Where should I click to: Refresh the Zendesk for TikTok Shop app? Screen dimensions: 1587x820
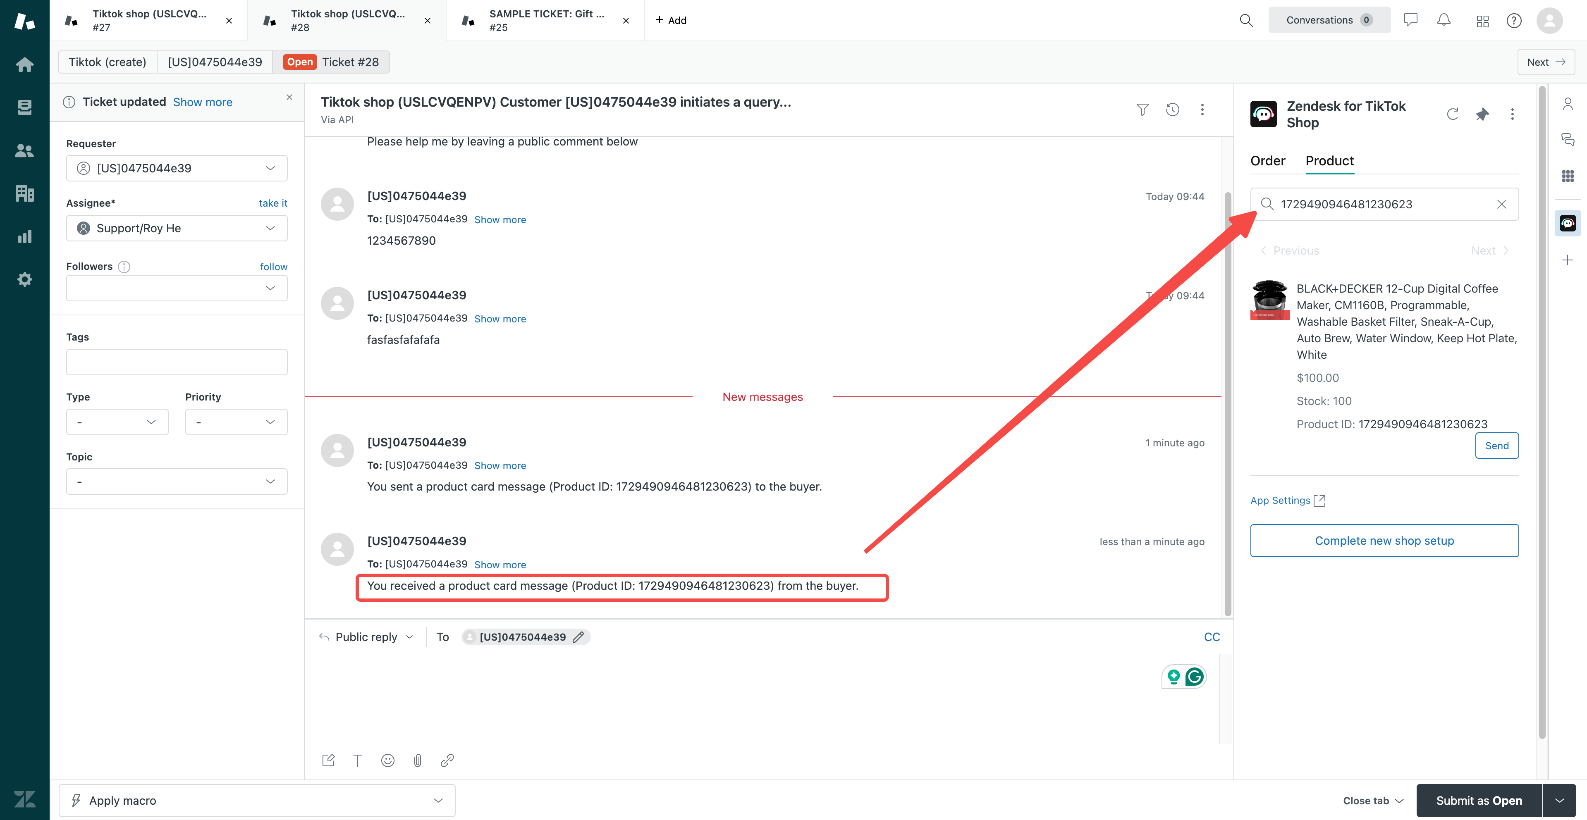point(1452,114)
